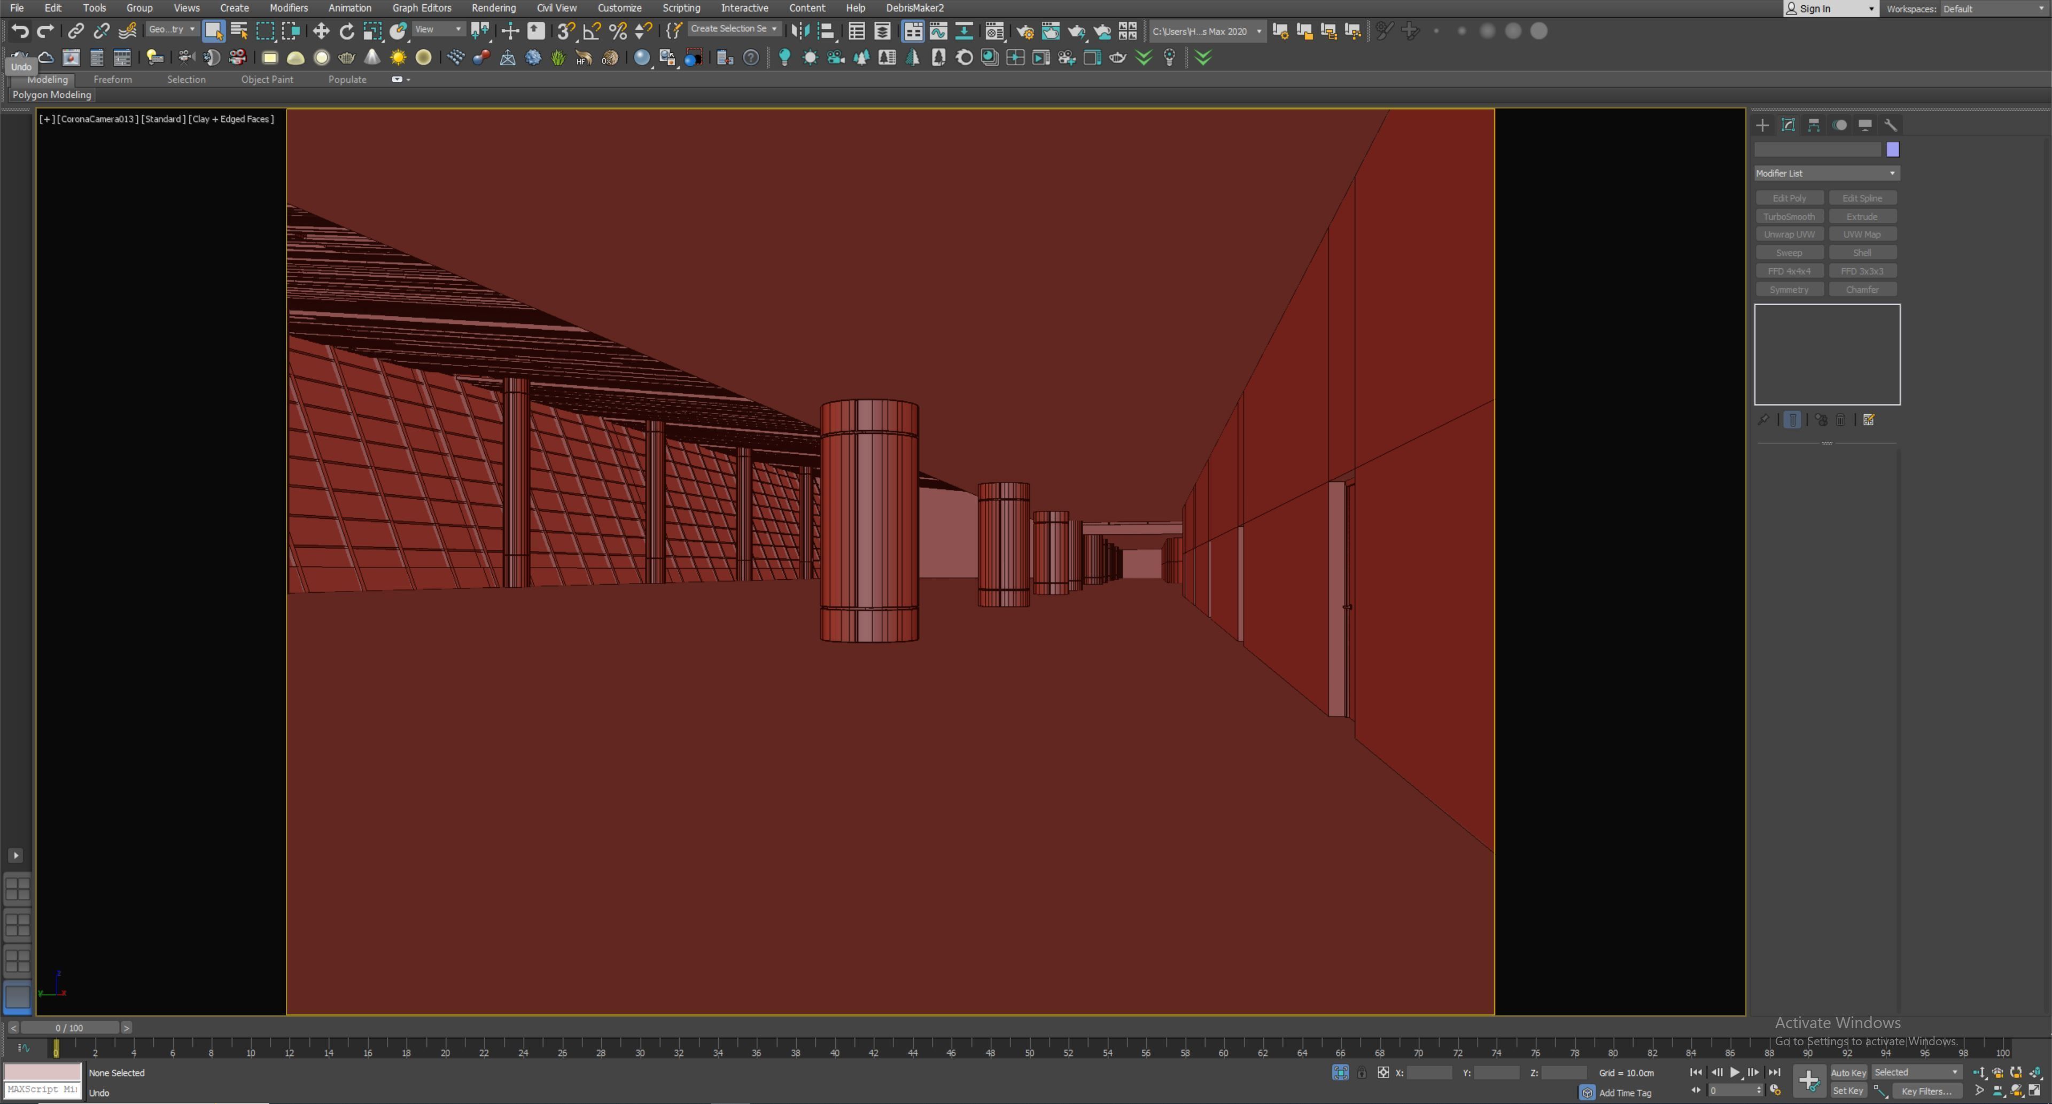The image size is (2052, 1104).
Task: Switch to the Object Paint ribbon tab
Action: click(x=267, y=80)
